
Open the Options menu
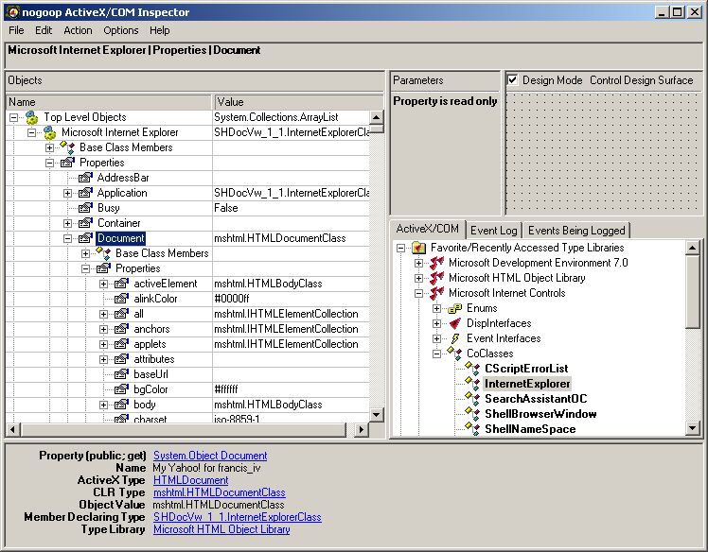(x=121, y=30)
